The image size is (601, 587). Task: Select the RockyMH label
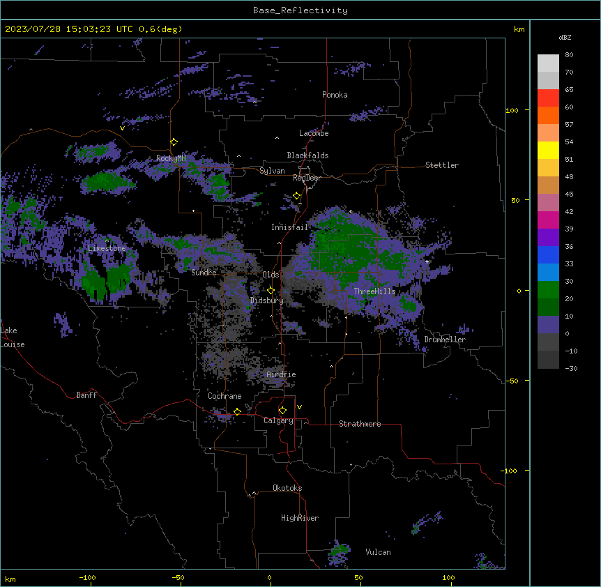[x=171, y=158]
